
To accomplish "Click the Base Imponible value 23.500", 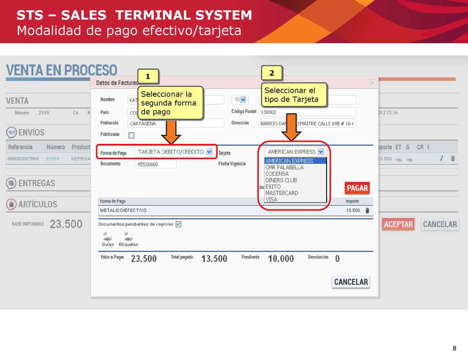I will coord(66,224).
